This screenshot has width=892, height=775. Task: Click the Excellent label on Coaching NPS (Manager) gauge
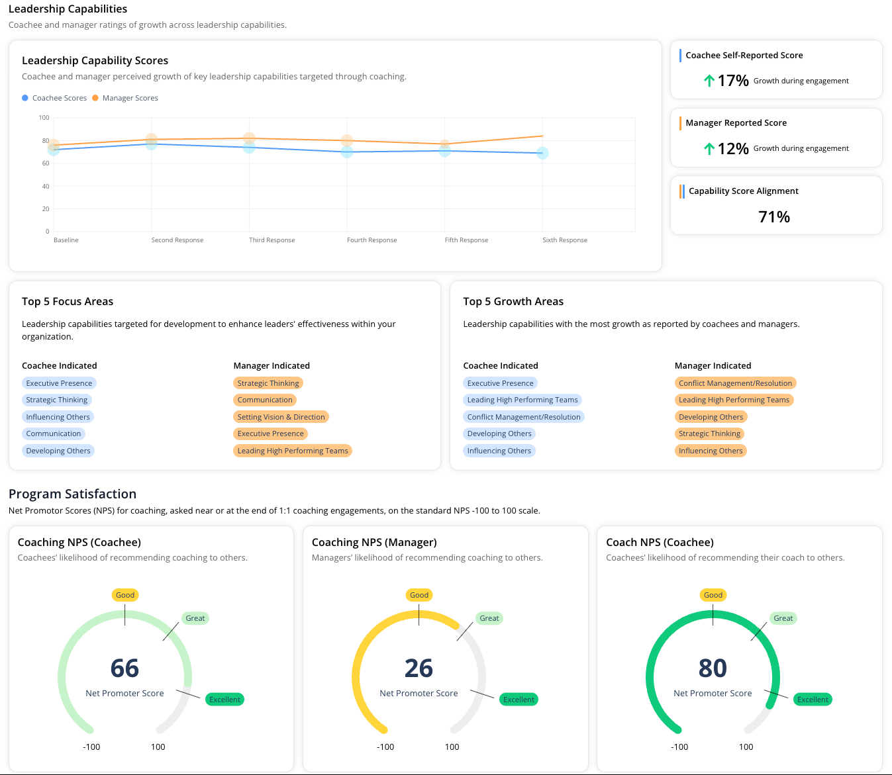519,700
